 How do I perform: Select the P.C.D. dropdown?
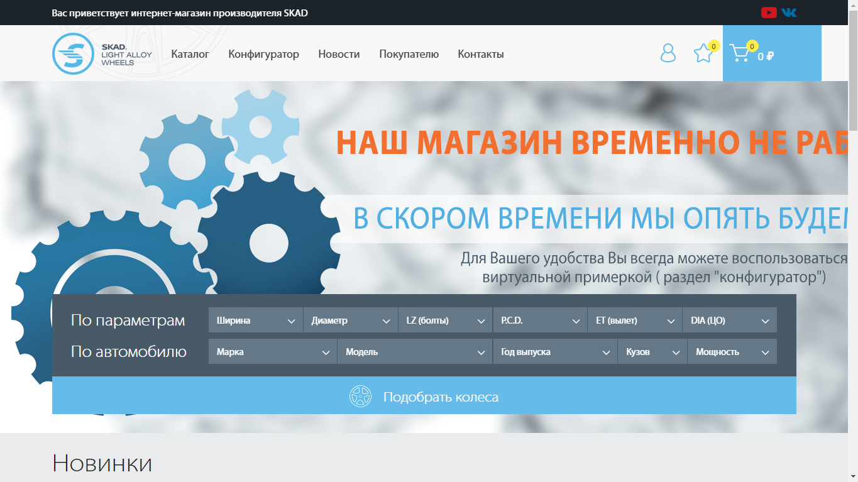point(540,320)
